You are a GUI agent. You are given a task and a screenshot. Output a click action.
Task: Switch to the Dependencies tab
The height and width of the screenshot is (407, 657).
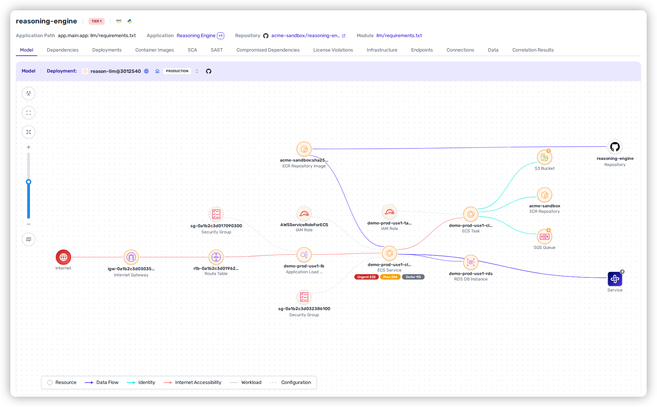point(63,50)
